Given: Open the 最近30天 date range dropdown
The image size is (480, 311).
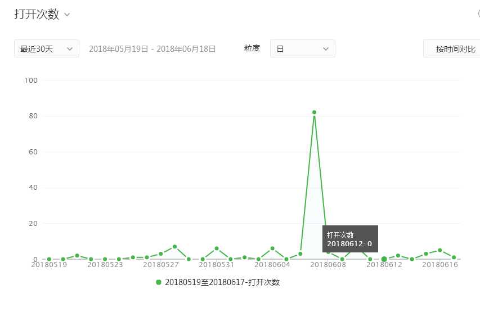Looking at the screenshot, I should click(47, 48).
